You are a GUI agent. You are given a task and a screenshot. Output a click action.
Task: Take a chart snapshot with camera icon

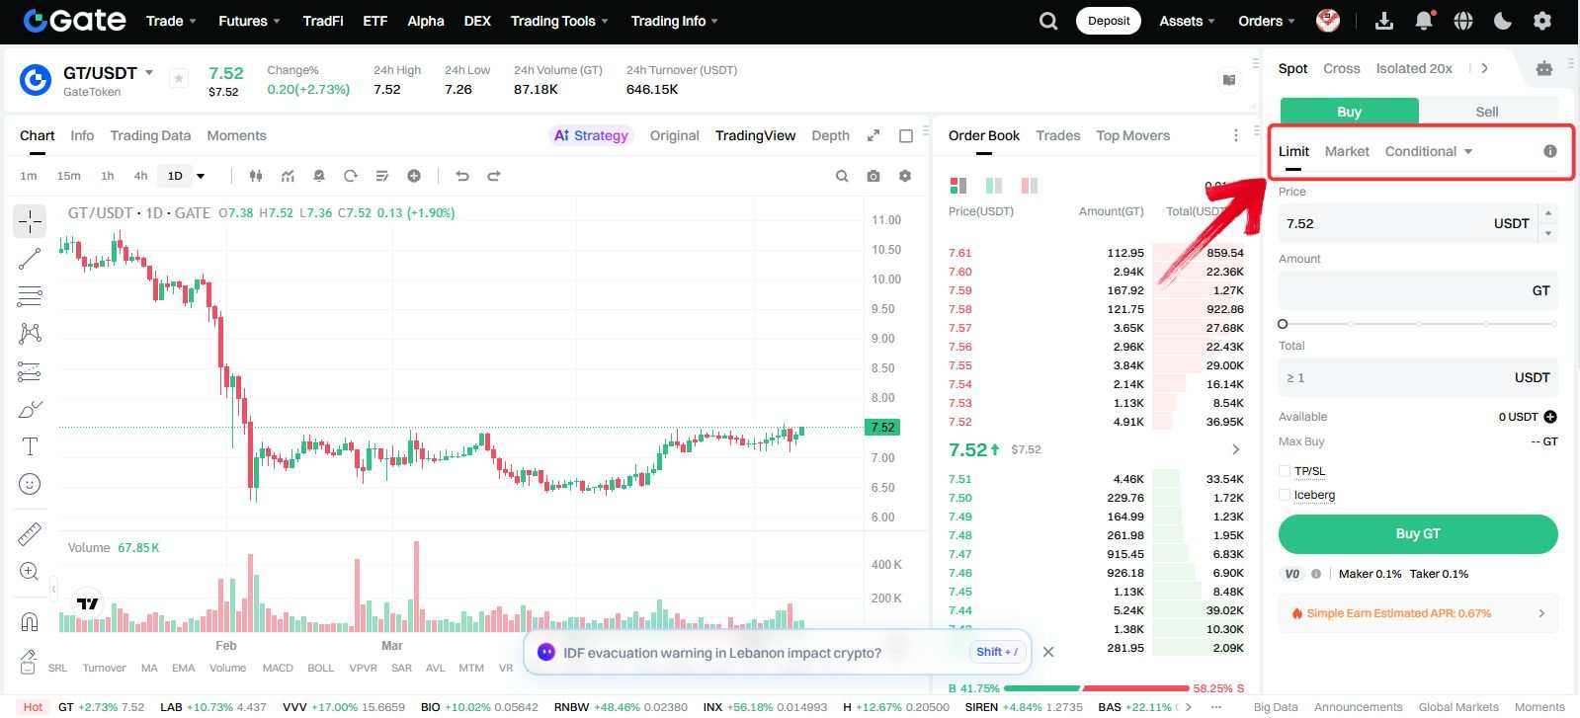pyautogui.click(x=873, y=176)
